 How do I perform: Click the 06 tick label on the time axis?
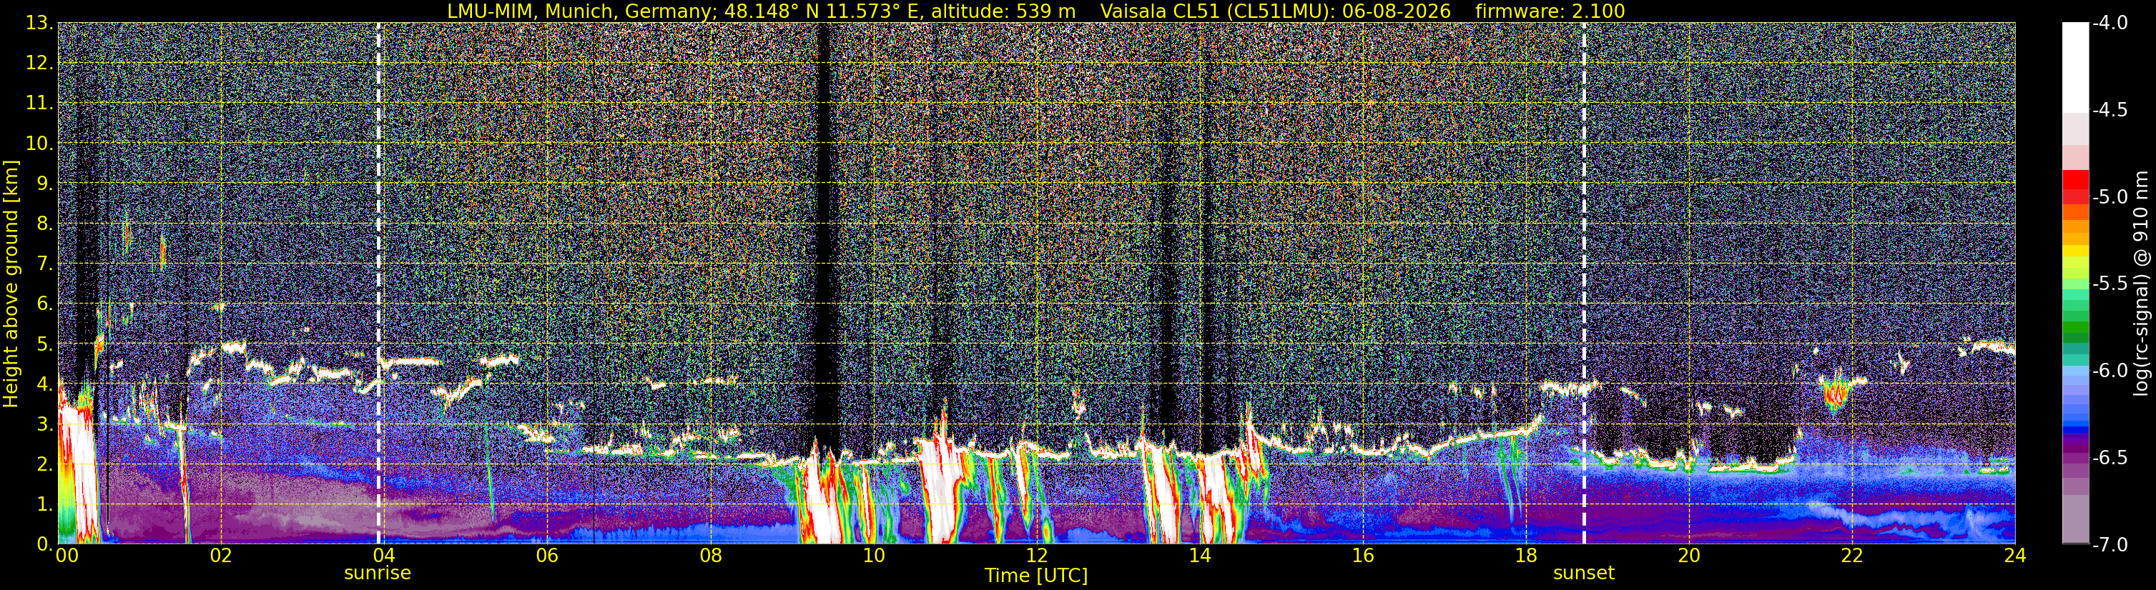pos(546,556)
